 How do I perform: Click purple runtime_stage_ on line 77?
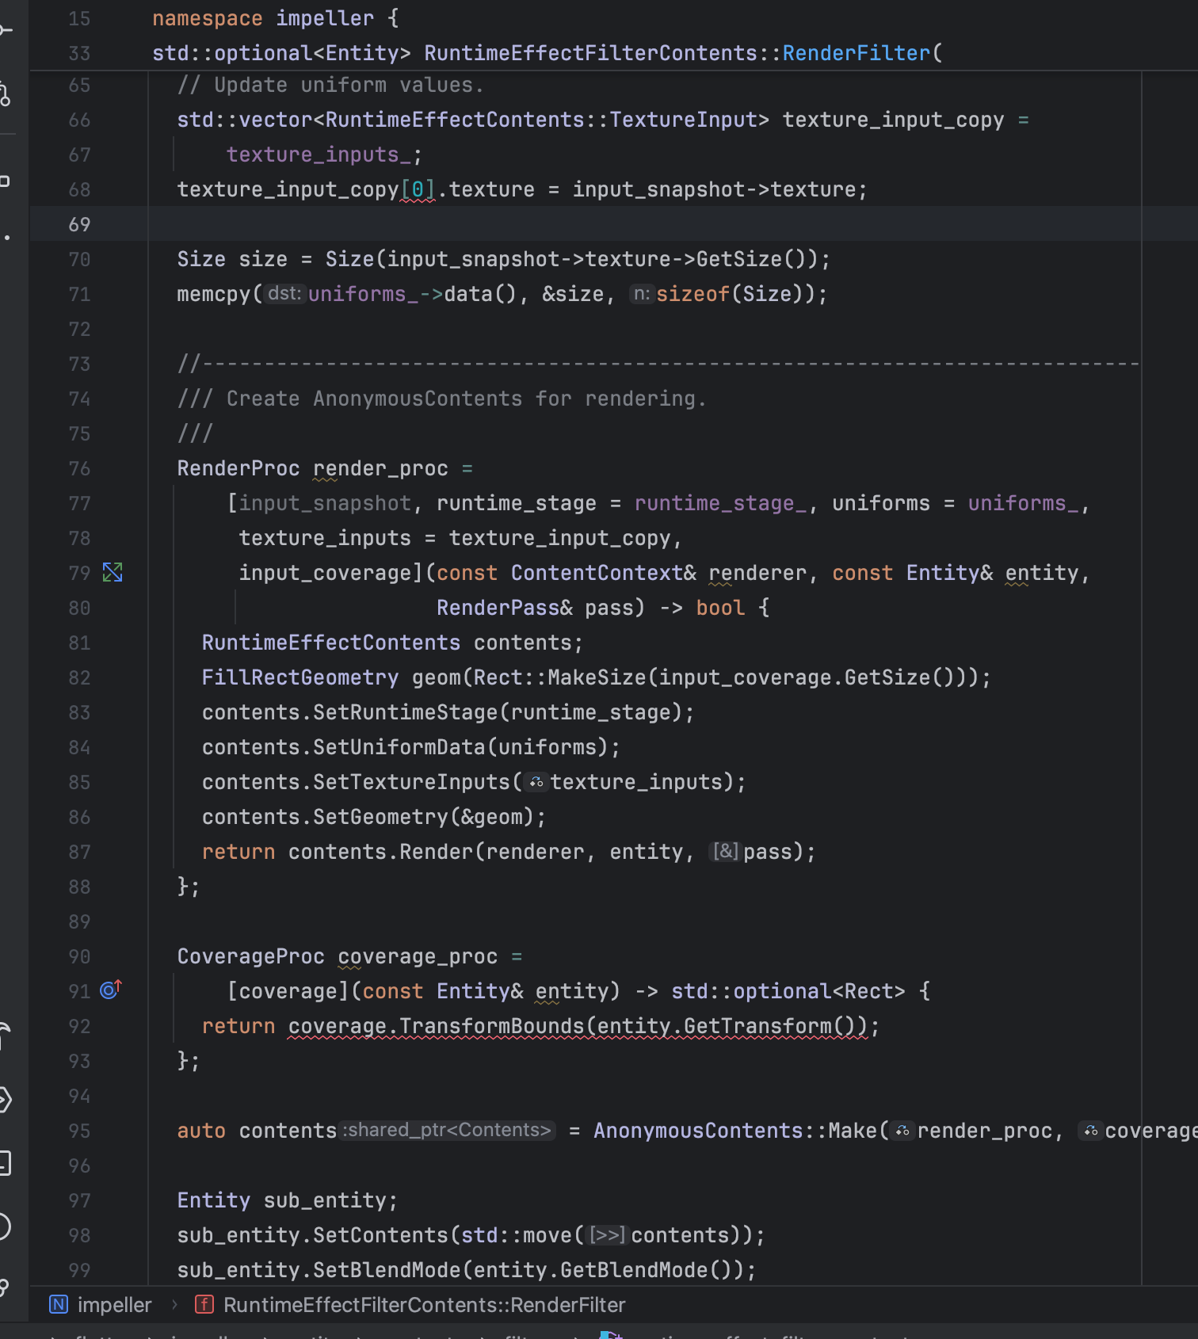(720, 503)
